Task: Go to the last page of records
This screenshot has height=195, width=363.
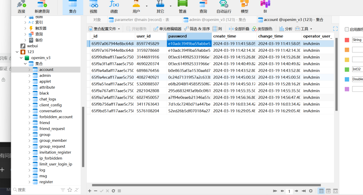Action: 303,191
